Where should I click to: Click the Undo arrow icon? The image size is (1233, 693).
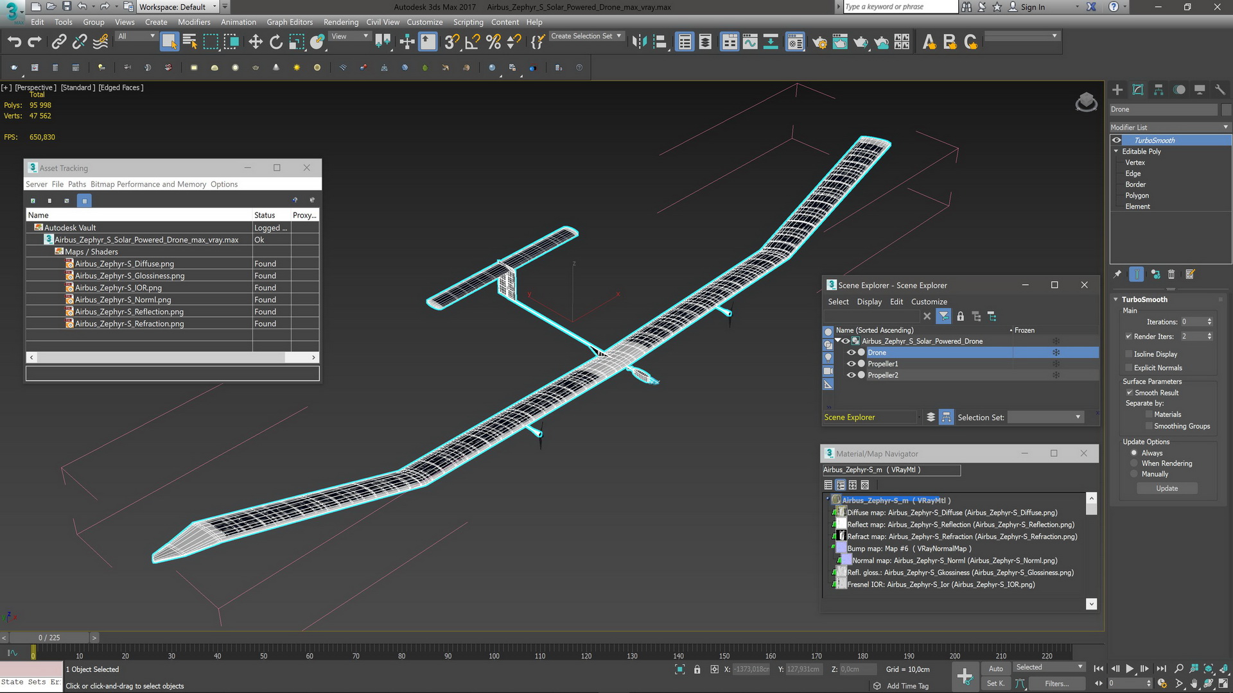[14, 42]
